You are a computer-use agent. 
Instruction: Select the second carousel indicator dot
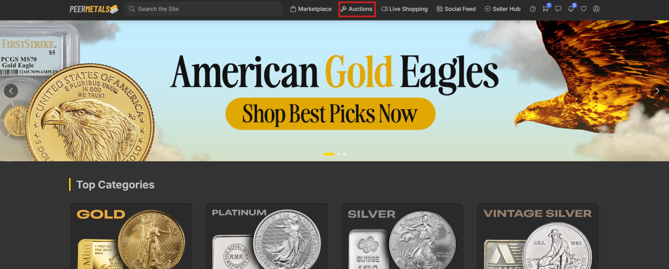point(339,154)
